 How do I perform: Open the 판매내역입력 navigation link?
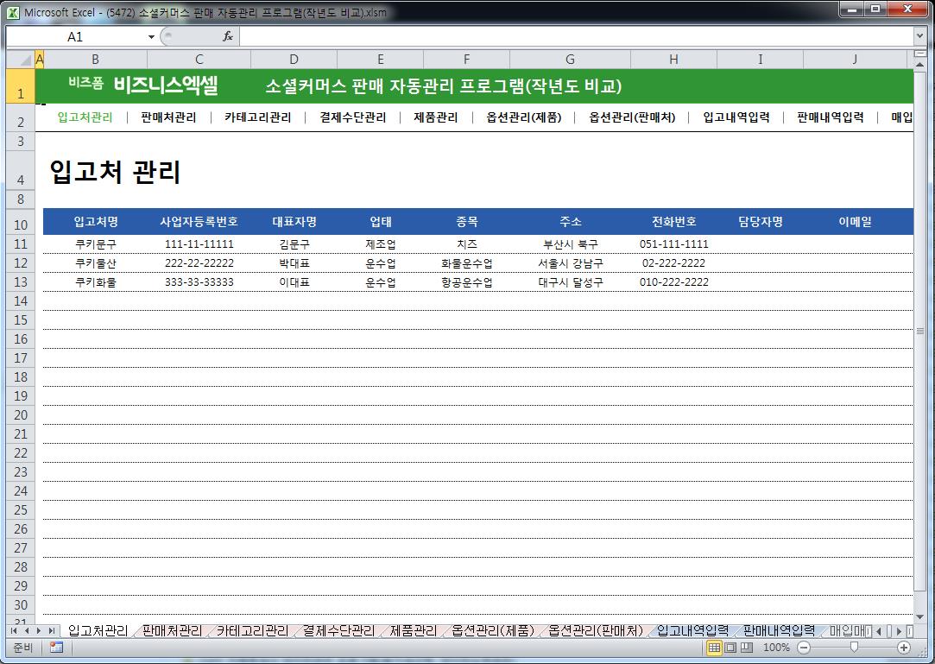[830, 117]
